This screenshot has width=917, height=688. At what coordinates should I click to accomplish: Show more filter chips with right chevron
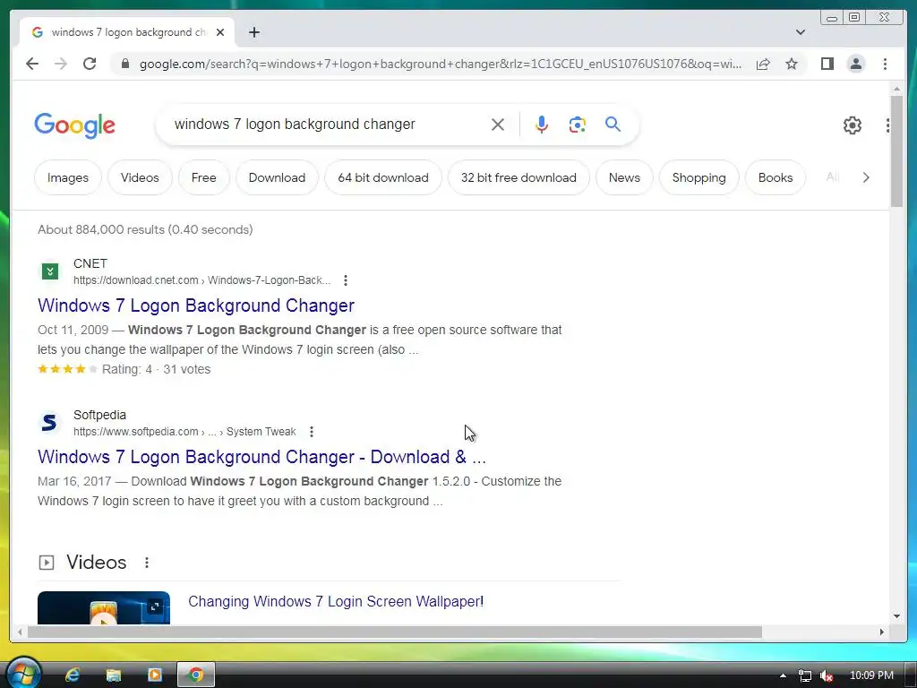coord(866,177)
